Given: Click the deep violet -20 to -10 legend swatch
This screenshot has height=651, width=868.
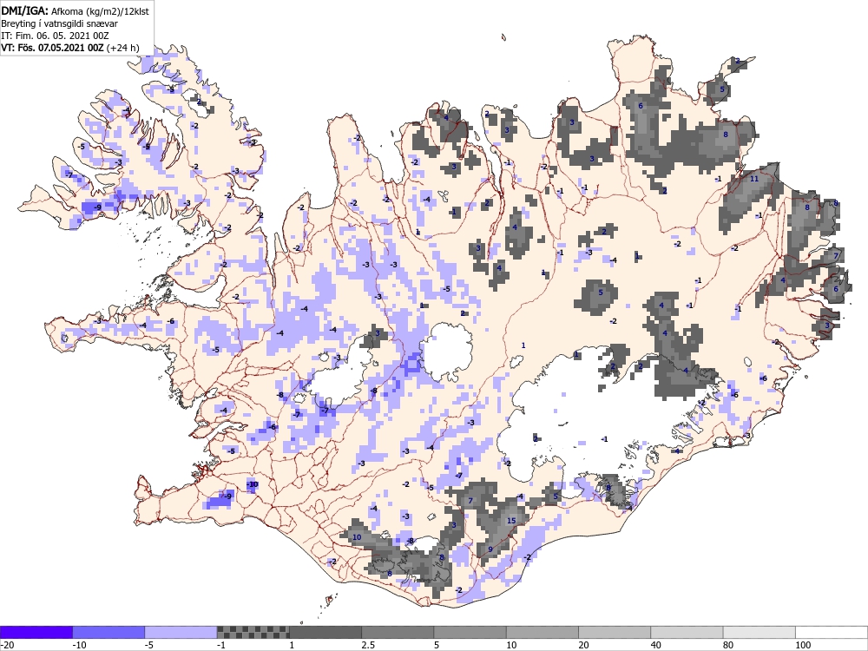Looking at the screenshot, I should pyautogui.click(x=36, y=632).
